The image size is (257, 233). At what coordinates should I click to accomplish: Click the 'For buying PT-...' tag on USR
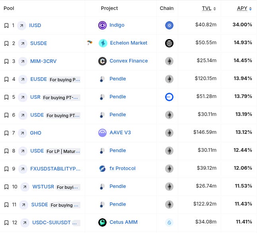[x=61, y=98]
